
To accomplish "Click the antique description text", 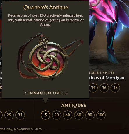I will (46, 20).
